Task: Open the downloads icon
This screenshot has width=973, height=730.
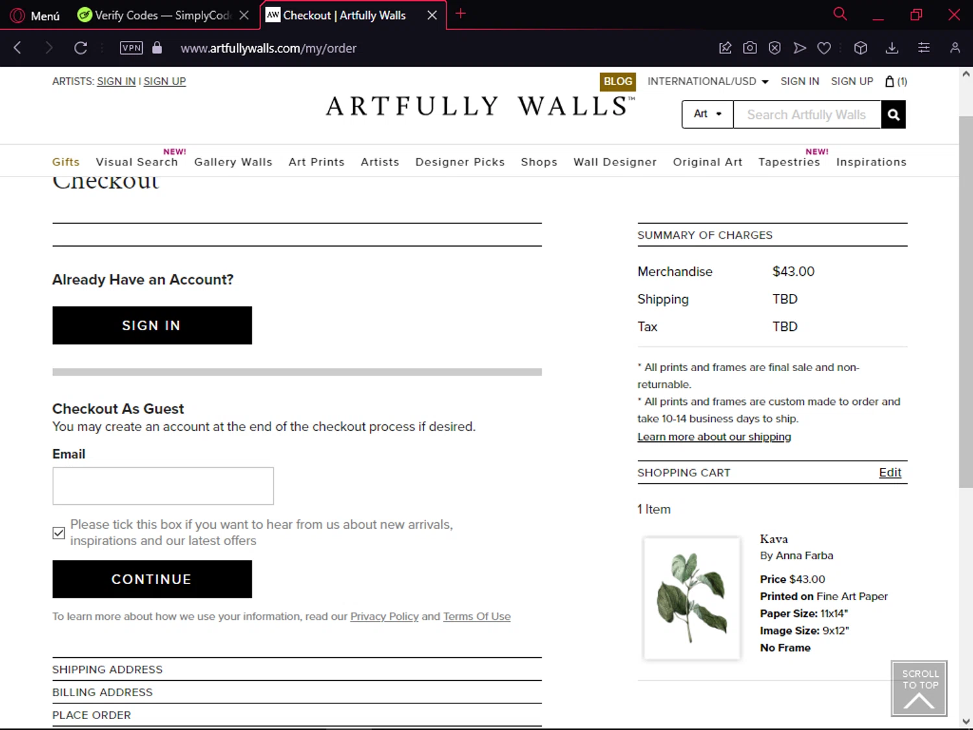Action: point(892,47)
